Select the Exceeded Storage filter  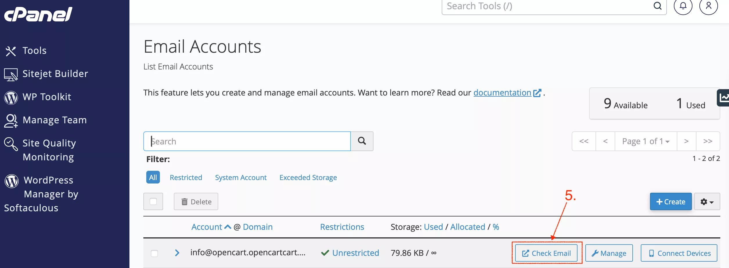(308, 177)
